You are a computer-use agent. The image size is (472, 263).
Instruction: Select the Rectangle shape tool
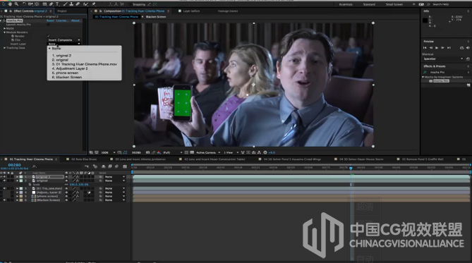click(x=44, y=4)
